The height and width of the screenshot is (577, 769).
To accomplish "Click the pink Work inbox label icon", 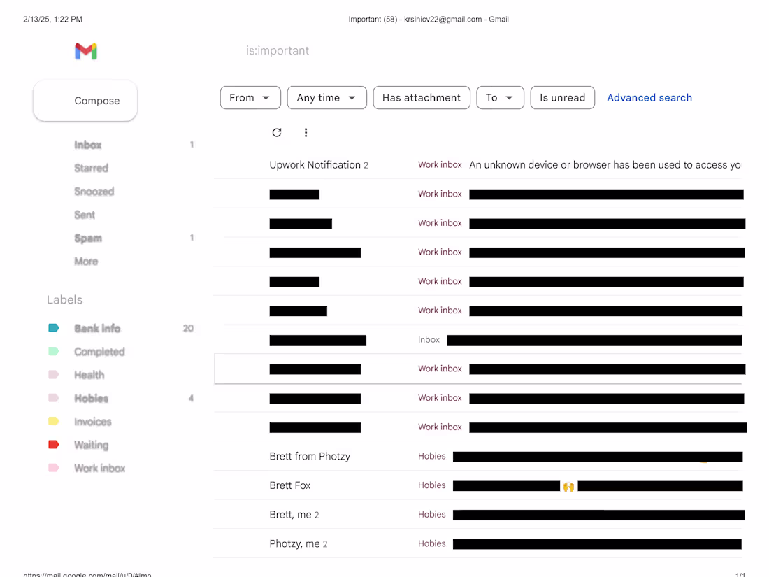I will [x=53, y=468].
